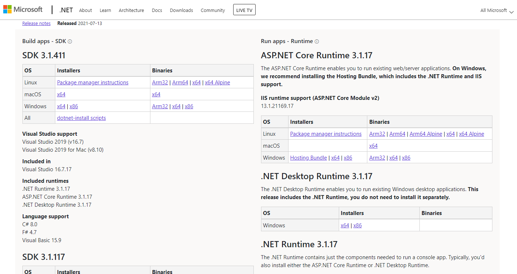Open the Architecture navigation item

click(131, 10)
